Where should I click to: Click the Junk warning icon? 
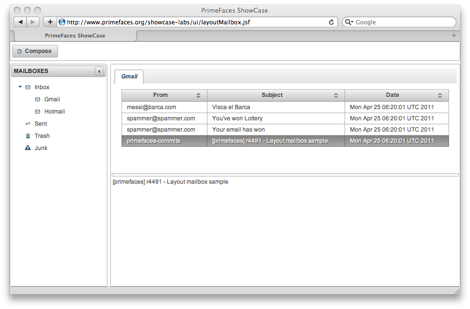point(28,148)
